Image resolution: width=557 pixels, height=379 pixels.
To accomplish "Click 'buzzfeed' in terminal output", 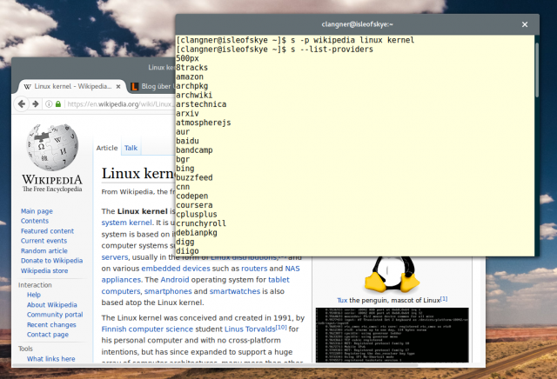I will pyautogui.click(x=194, y=178).
